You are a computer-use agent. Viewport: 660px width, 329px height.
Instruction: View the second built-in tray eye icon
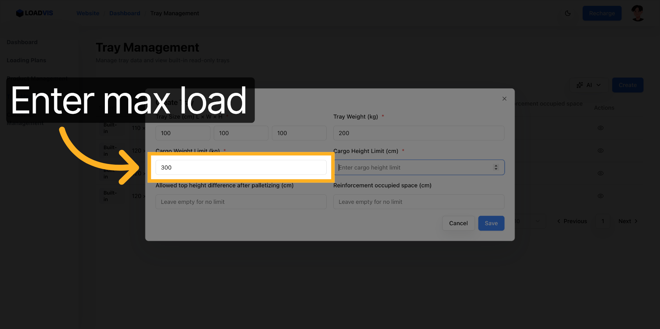(601, 151)
